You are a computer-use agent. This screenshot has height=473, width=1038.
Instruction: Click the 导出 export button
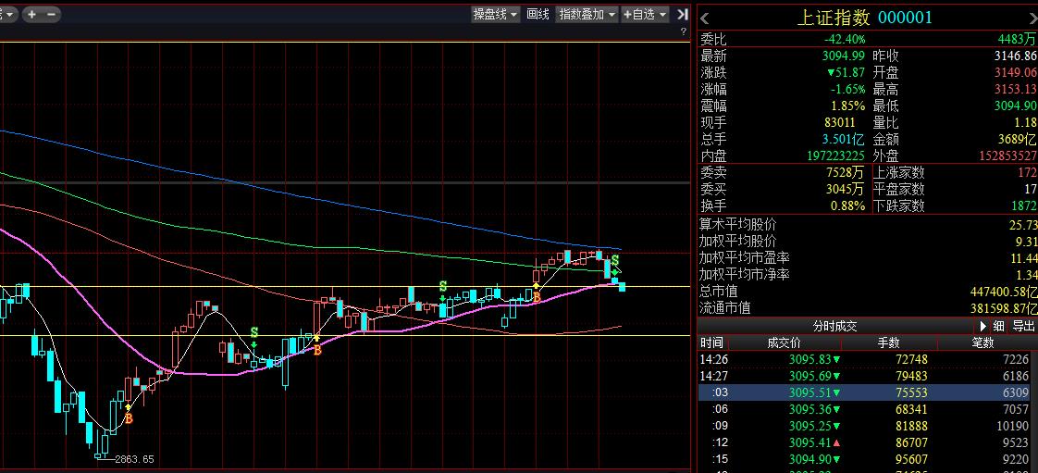(x=1023, y=326)
